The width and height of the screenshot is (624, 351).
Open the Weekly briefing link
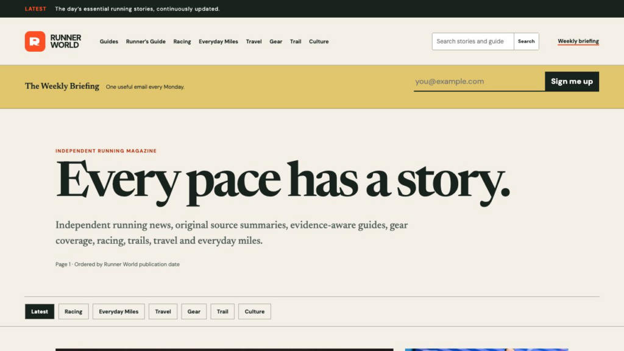[578, 41]
